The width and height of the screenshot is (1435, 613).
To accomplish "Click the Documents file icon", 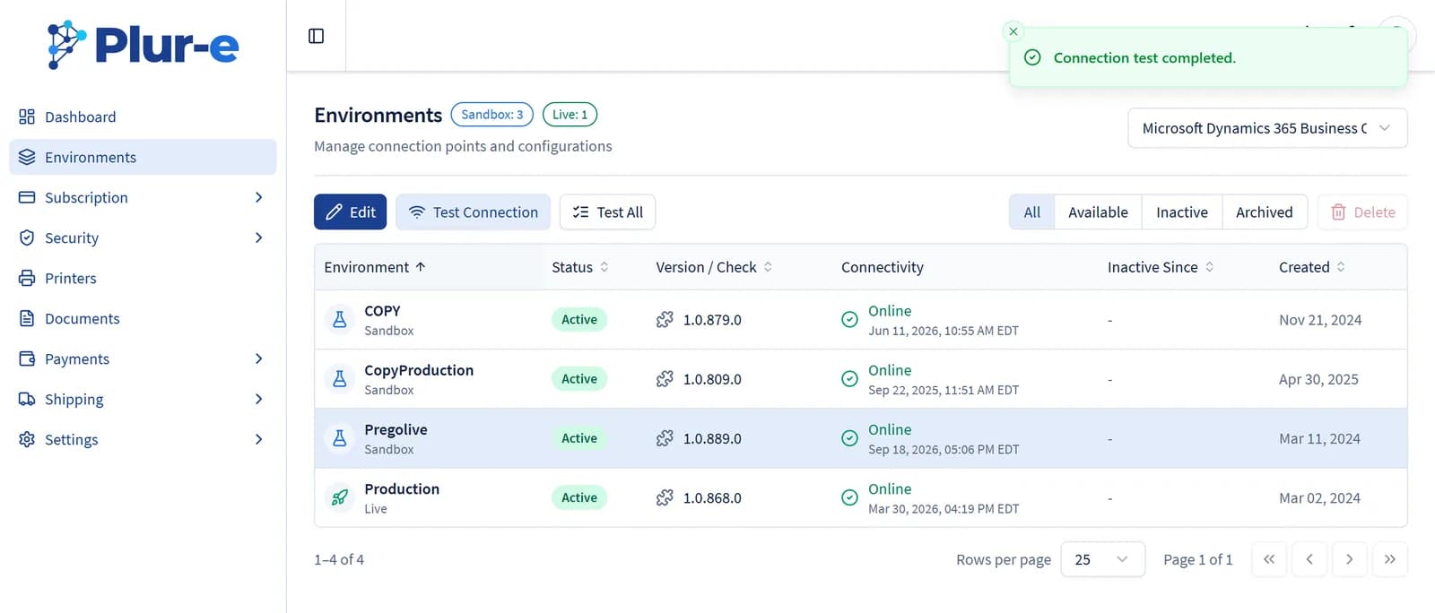I will 27,318.
